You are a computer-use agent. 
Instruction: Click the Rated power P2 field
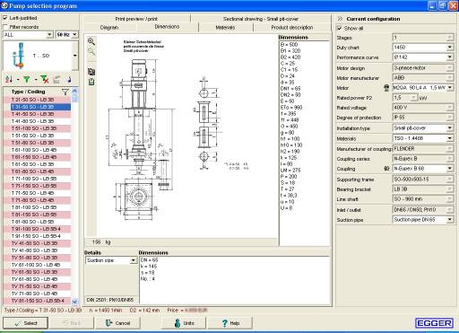tap(405, 98)
